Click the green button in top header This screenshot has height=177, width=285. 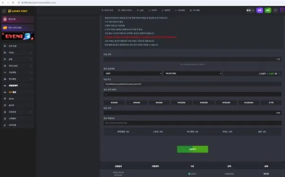[268, 10]
